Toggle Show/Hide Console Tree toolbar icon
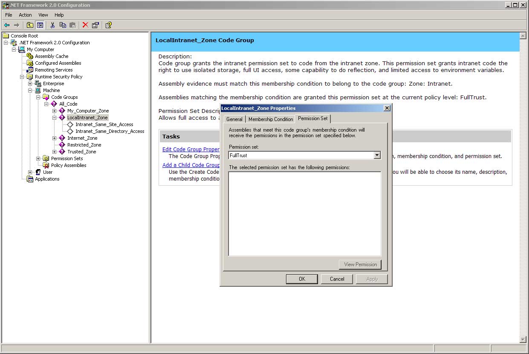 click(x=40, y=25)
